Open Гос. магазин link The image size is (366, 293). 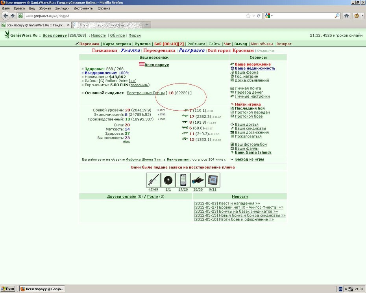(246, 76)
